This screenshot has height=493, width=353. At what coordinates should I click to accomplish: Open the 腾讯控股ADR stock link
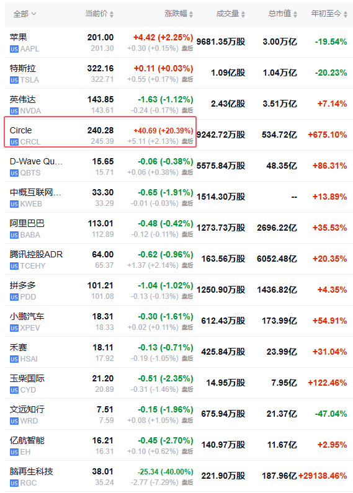pyautogui.click(x=36, y=254)
